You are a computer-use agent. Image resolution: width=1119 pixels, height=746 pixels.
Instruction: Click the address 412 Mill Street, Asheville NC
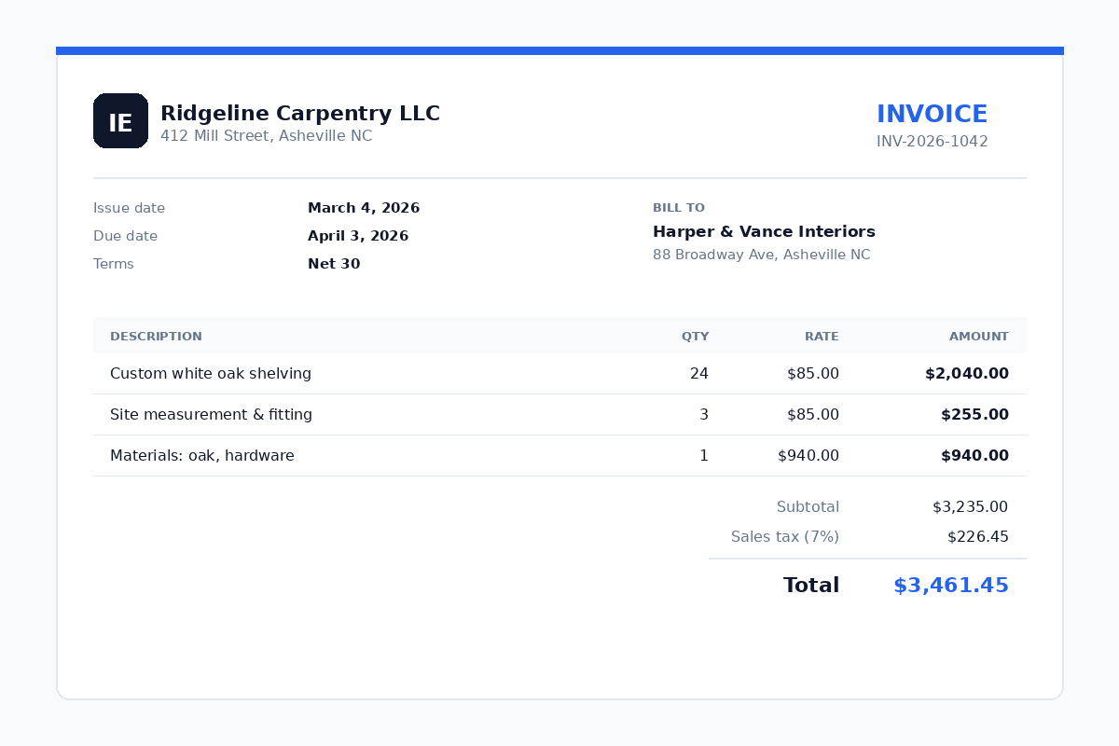266,136
